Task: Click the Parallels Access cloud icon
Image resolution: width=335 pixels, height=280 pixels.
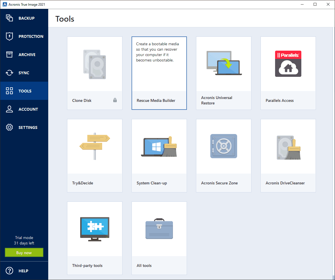Action: [288, 64]
